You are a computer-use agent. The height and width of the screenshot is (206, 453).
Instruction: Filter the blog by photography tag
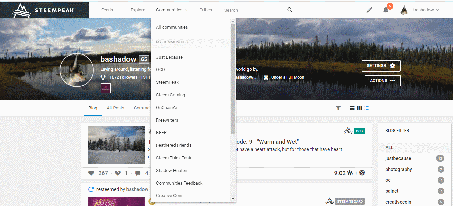point(398,169)
